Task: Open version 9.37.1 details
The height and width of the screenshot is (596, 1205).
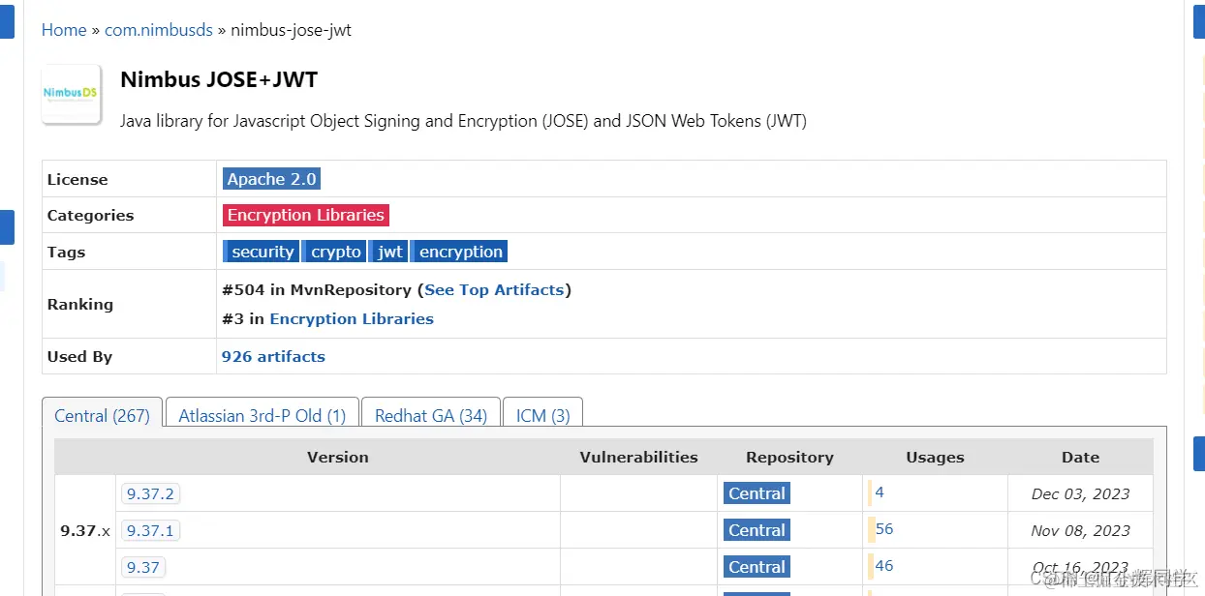Action: [x=150, y=530]
